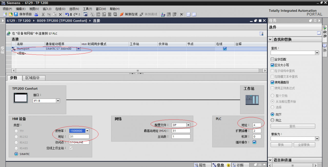328x167 pixels.
Task: Open the 属性 properties tab
Action: tap(202, 165)
